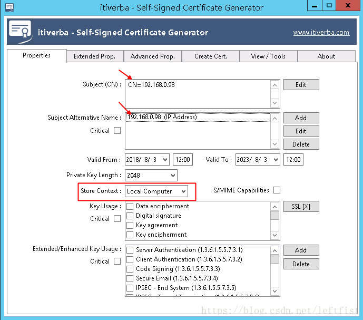Image resolution: width=363 pixels, height=320 pixels.
Task: Toggle Critical checkbox for Extended/Enhanced Key Usage
Action: 117,261
